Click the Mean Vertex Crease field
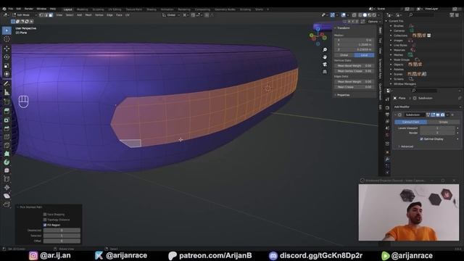Viewport: 464px width, 261px height. click(355, 71)
